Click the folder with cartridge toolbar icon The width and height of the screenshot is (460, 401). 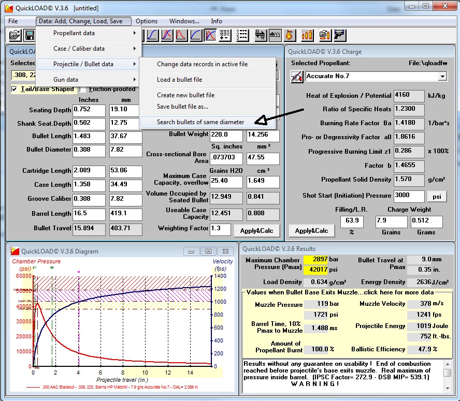(325, 35)
